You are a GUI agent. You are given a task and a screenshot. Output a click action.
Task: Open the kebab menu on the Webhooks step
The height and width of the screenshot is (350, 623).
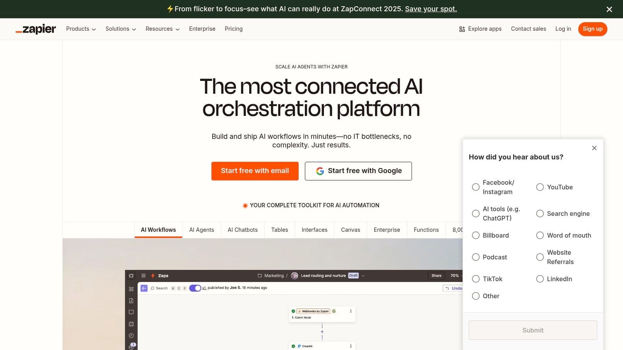[x=351, y=311]
